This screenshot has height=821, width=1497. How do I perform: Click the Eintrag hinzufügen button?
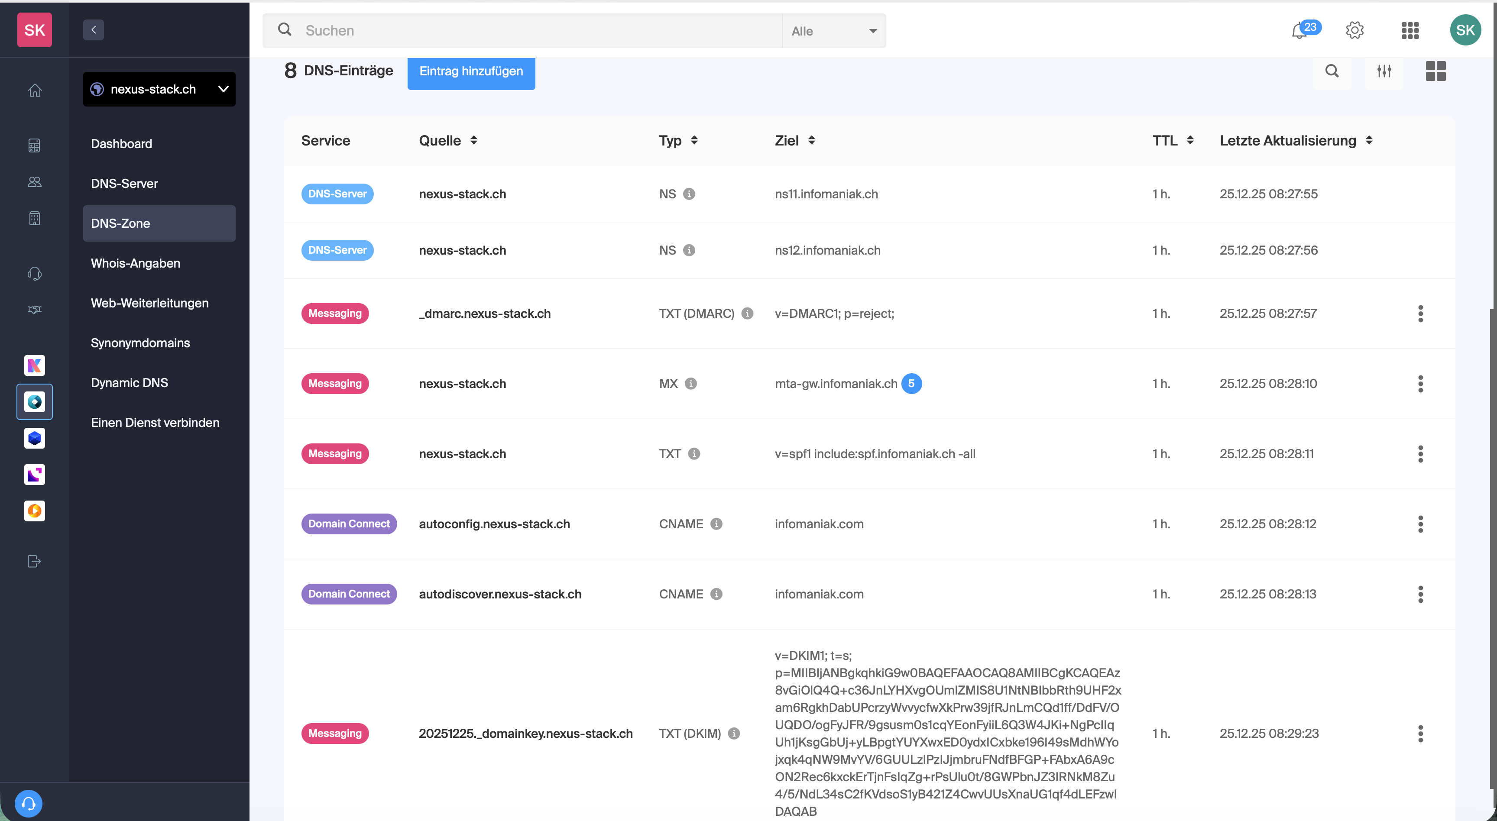pyautogui.click(x=471, y=71)
